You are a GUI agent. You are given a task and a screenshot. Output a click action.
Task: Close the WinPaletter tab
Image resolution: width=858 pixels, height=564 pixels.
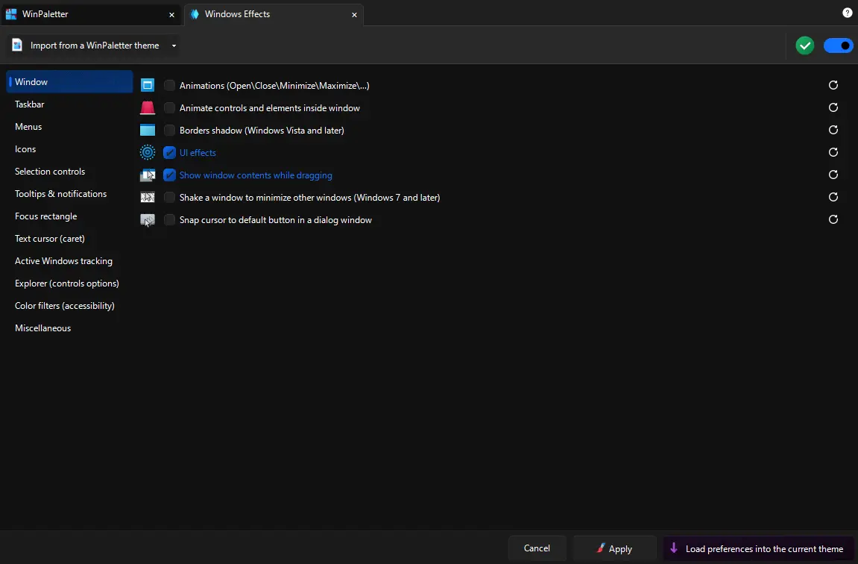[x=171, y=15]
